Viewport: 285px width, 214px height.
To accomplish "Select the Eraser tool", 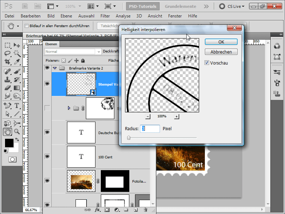I will [x=7, y=88].
